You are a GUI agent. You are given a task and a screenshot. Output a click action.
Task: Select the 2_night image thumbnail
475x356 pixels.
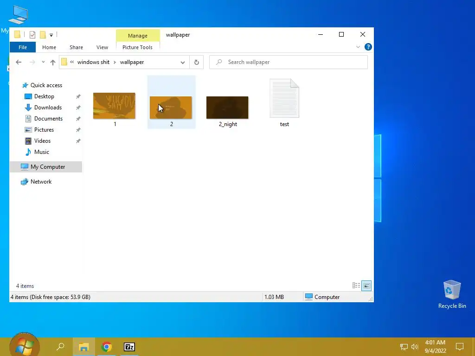tap(227, 108)
